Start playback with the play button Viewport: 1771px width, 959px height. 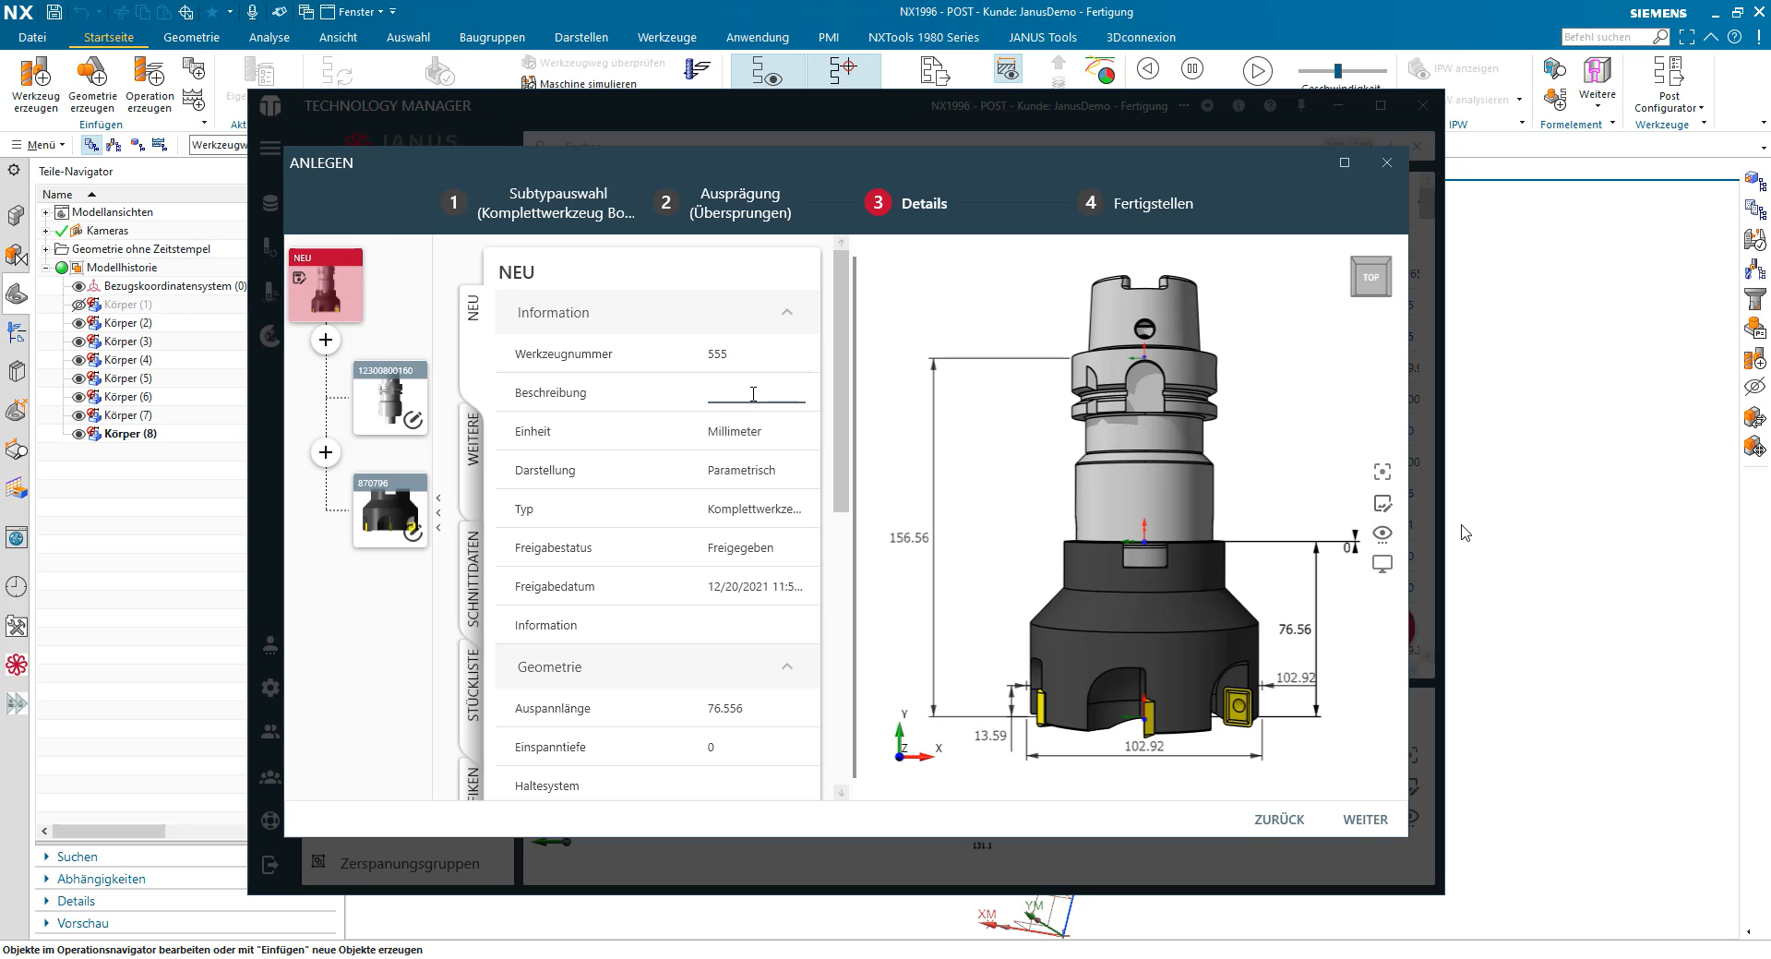(x=1257, y=70)
